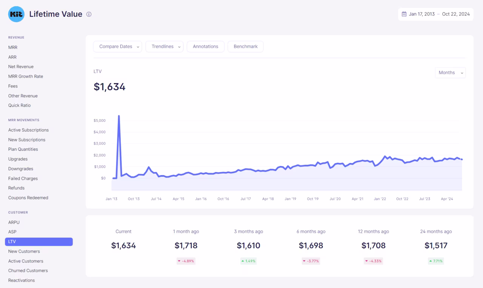483x288 pixels.
Task: Click the Benchmark button
Action: tap(246, 47)
